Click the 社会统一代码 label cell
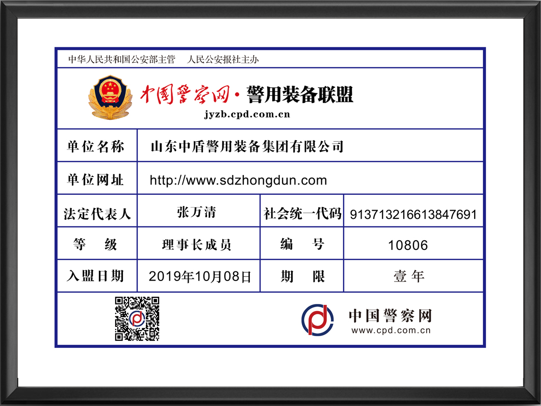The image size is (541, 406). 302,214
